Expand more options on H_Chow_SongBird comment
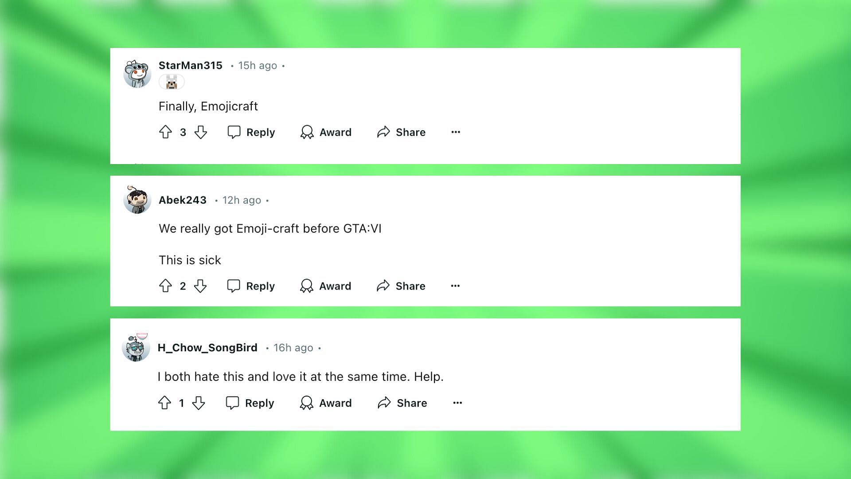This screenshot has height=479, width=851. point(458,403)
